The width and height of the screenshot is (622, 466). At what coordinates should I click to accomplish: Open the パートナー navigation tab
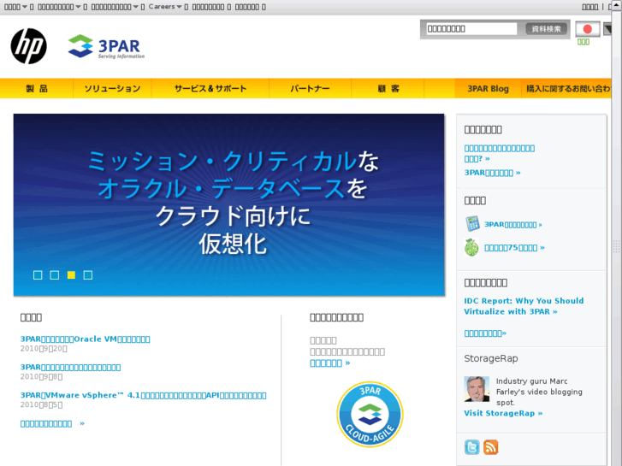pyautogui.click(x=310, y=88)
